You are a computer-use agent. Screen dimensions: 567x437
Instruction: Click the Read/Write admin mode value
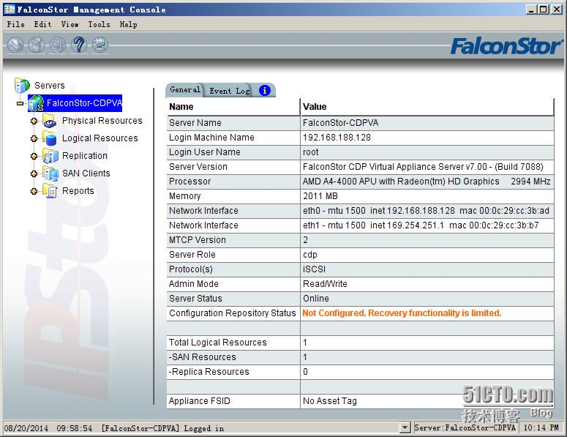(x=325, y=284)
